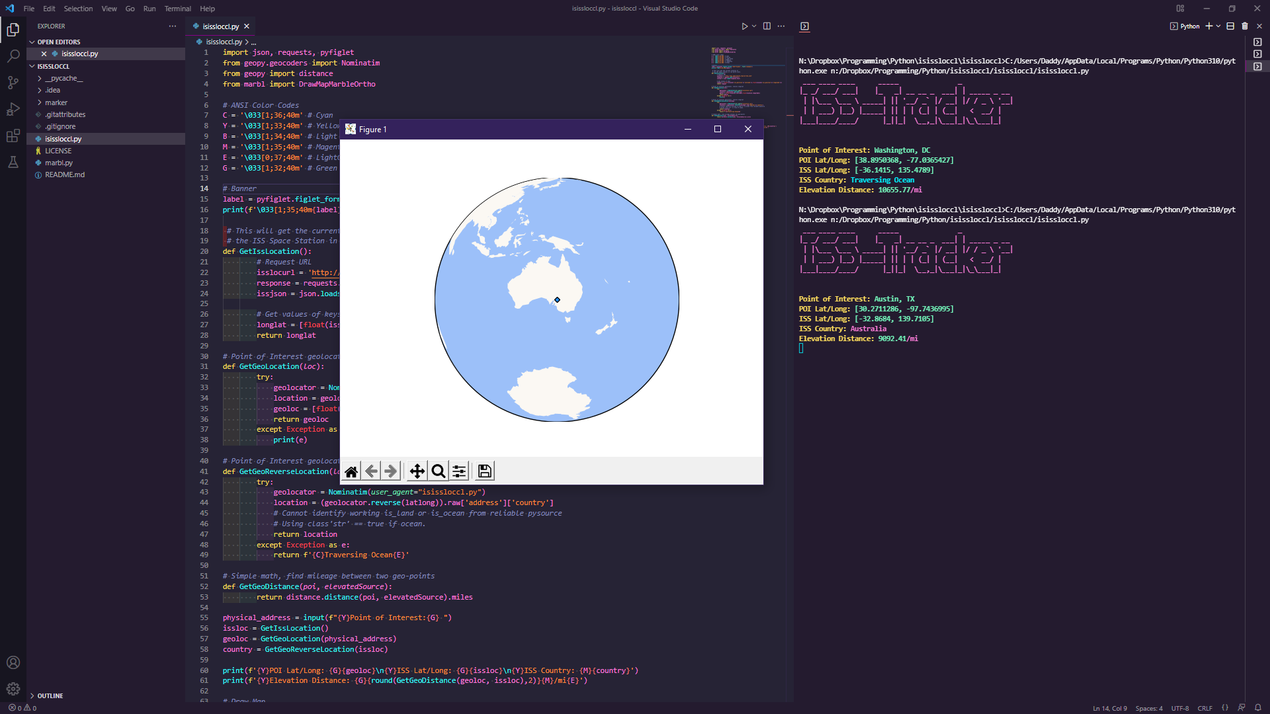Open the Extensions view

click(x=13, y=136)
